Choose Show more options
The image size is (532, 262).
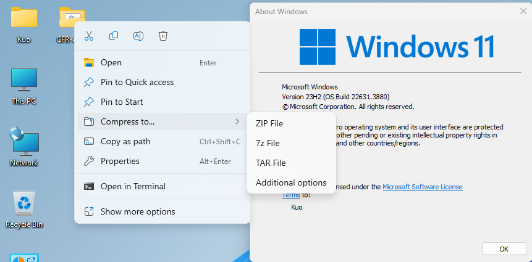click(x=162, y=212)
